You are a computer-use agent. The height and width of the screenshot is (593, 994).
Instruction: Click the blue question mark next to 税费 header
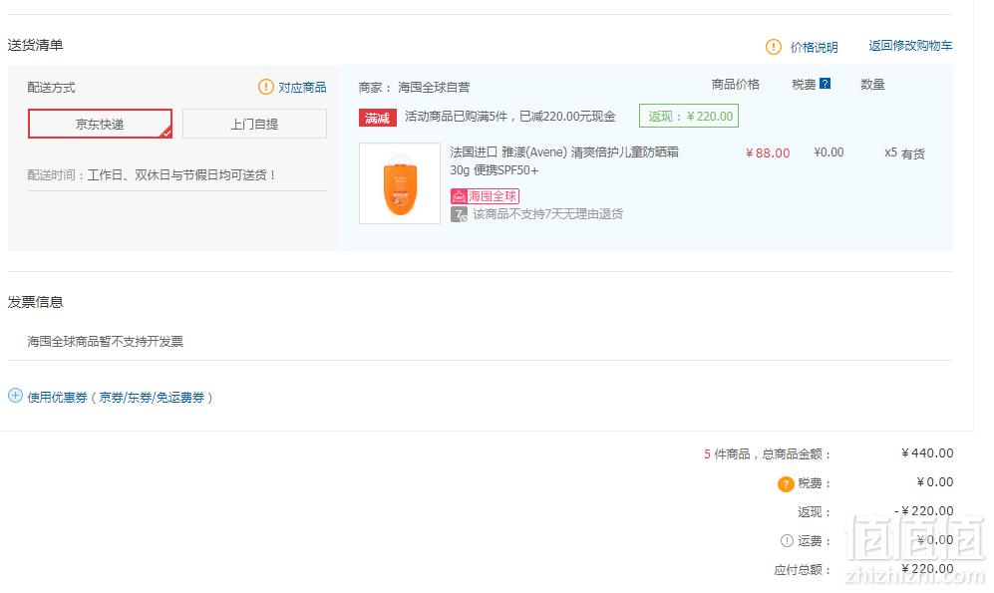coord(825,84)
